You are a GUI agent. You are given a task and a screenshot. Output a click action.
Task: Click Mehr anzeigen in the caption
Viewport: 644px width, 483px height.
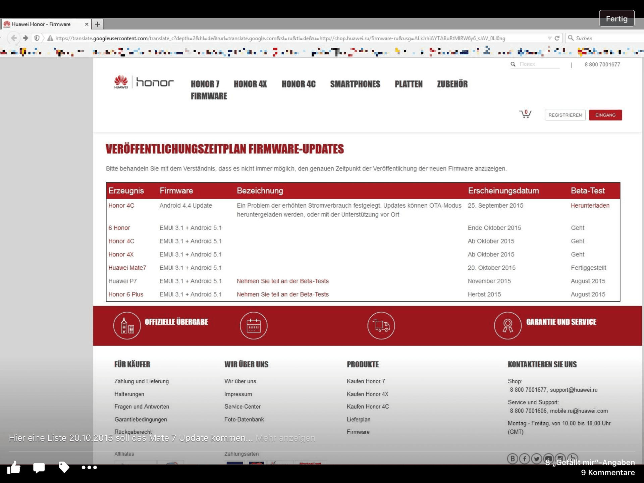(x=285, y=438)
